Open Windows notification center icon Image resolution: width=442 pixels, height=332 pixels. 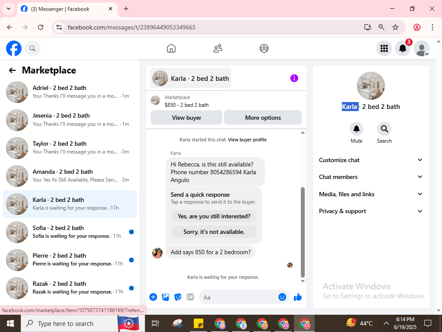click(x=428, y=323)
